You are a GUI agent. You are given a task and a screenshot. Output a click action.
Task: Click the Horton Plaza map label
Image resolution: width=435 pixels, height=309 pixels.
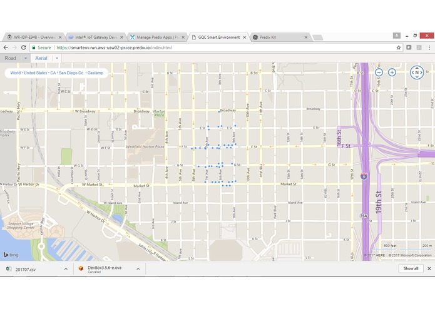(x=159, y=113)
